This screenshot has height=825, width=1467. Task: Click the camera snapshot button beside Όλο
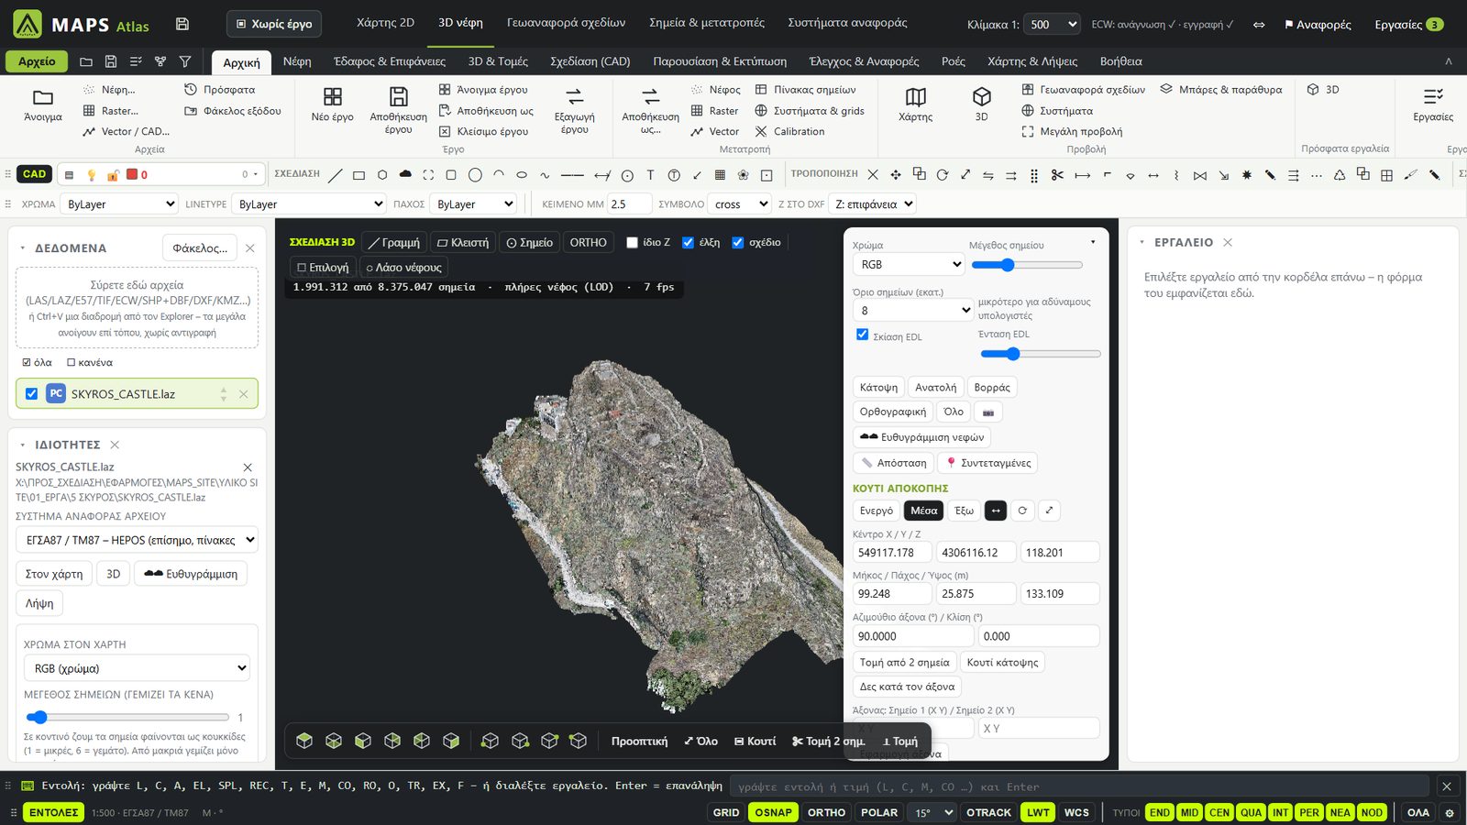coord(988,412)
